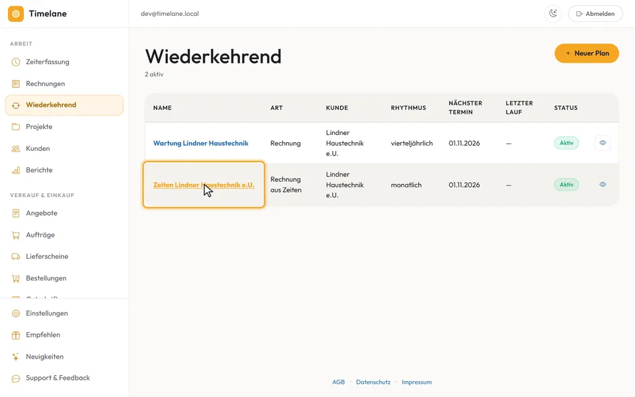Open the Impressum footer link
Image resolution: width=635 pixels, height=397 pixels.
point(417,382)
